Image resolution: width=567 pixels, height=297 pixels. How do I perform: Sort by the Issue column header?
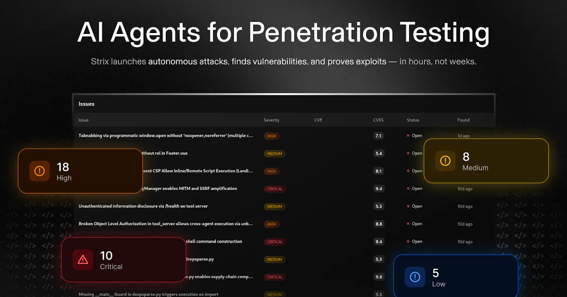pyautogui.click(x=83, y=120)
